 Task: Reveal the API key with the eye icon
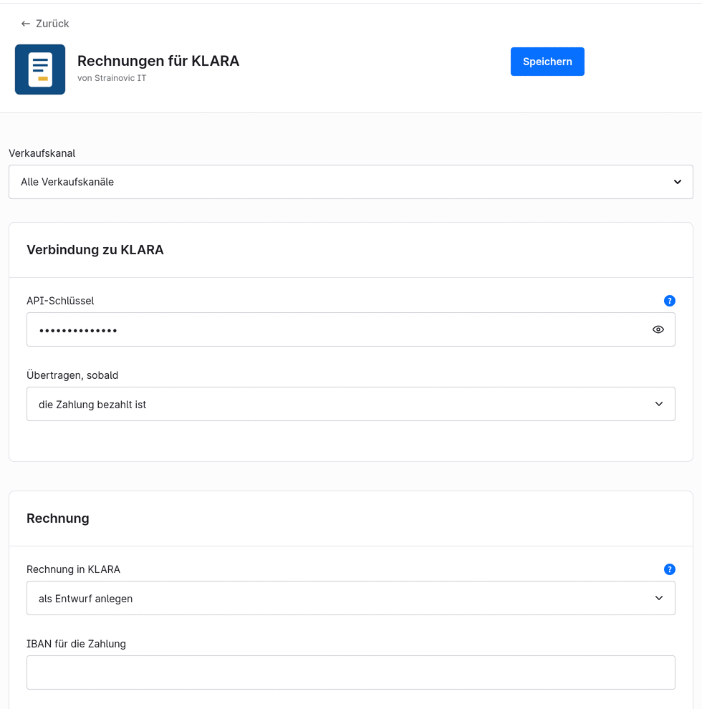pos(658,329)
